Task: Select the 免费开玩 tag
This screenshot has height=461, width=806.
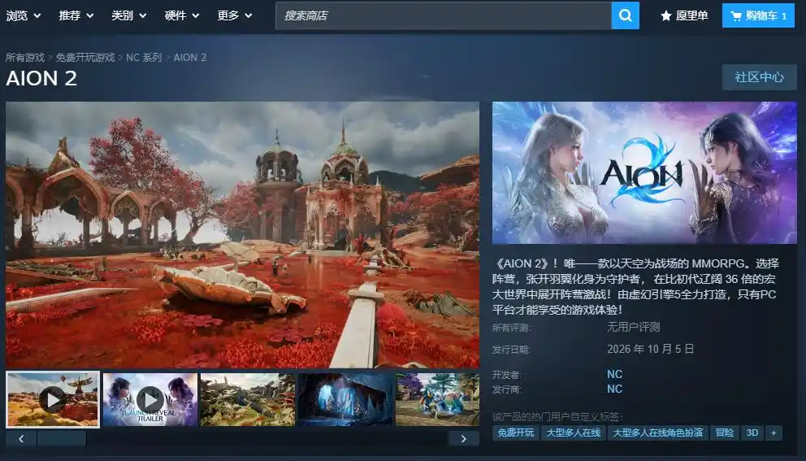Action: pyautogui.click(x=516, y=433)
